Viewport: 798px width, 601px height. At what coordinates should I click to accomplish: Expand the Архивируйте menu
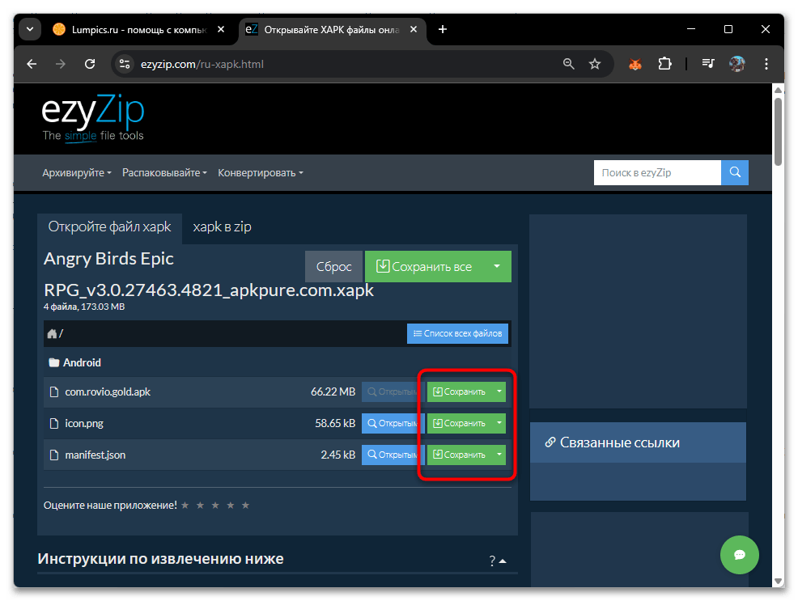tap(76, 173)
